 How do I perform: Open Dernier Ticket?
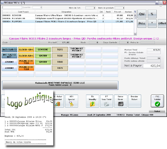(134, 101)
